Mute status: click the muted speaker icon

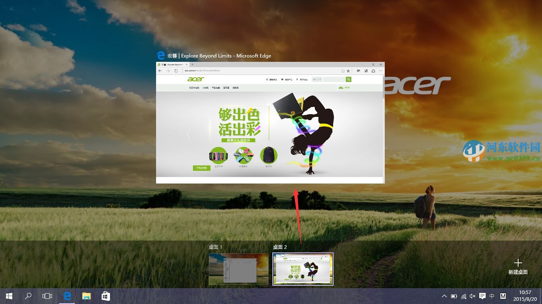(473, 296)
